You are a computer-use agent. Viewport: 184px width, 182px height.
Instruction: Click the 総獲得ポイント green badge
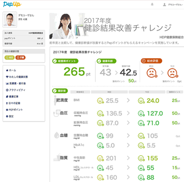click(x=65, y=61)
